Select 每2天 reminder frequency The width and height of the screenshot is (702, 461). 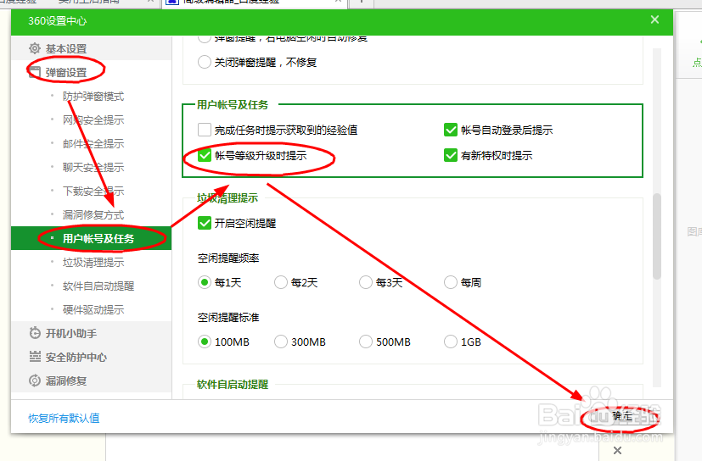[x=281, y=282]
